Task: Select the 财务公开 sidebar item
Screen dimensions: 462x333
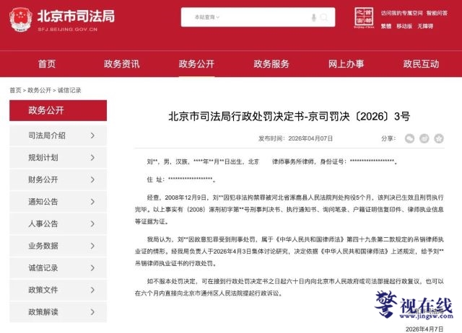Action: click(58, 179)
